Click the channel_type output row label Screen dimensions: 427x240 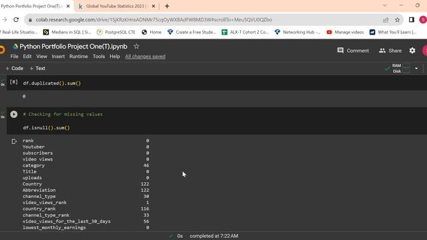39,196
